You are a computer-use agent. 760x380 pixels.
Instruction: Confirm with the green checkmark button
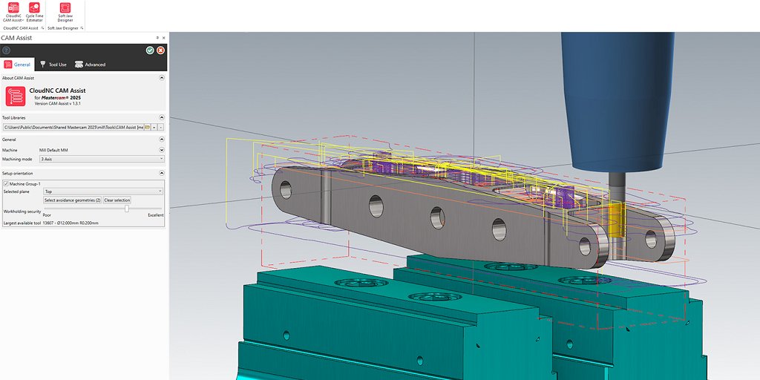(150, 50)
